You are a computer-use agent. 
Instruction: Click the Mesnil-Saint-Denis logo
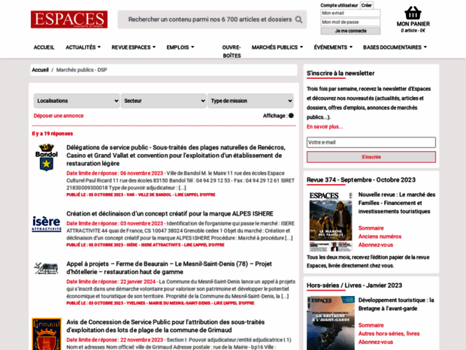(x=47, y=268)
